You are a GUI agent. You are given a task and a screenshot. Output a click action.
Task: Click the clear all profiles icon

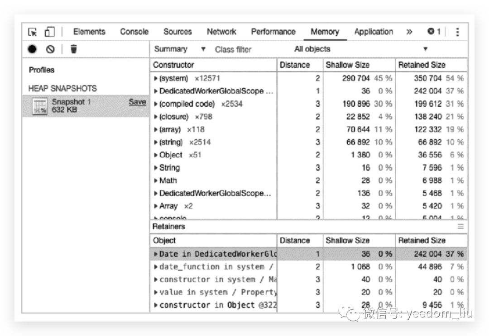50,49
